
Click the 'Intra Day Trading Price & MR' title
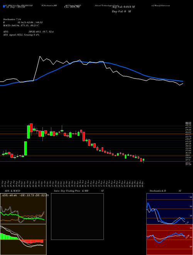(71, 191)
